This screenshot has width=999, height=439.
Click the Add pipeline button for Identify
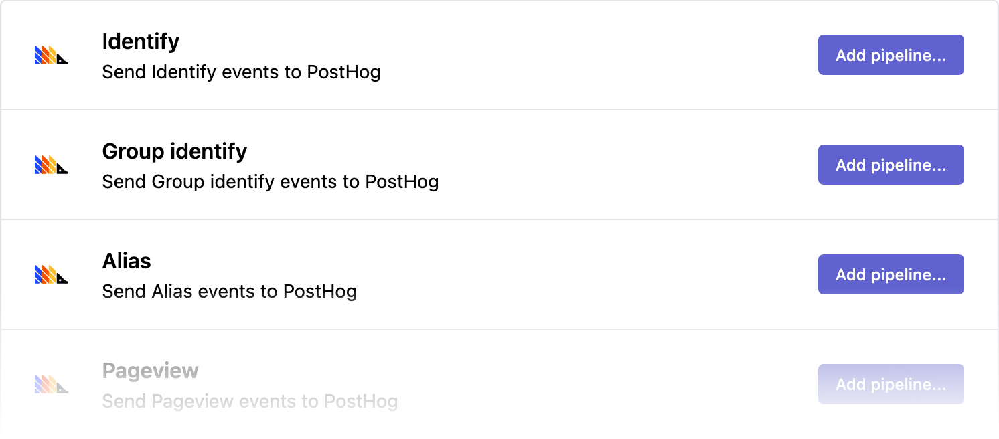[x=891, y=55]
